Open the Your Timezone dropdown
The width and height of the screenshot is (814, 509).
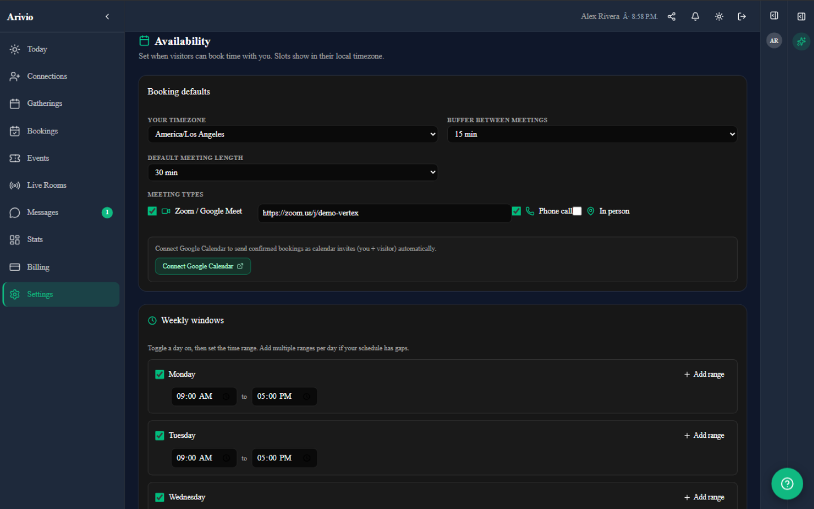click(x=293, y=134)
